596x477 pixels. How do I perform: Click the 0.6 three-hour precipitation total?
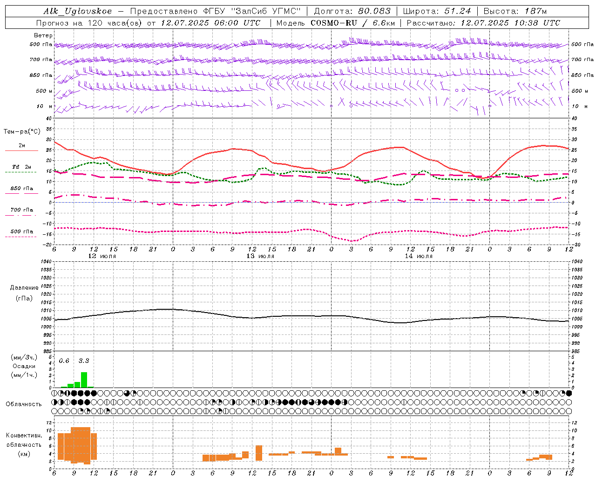pos(64,361)
